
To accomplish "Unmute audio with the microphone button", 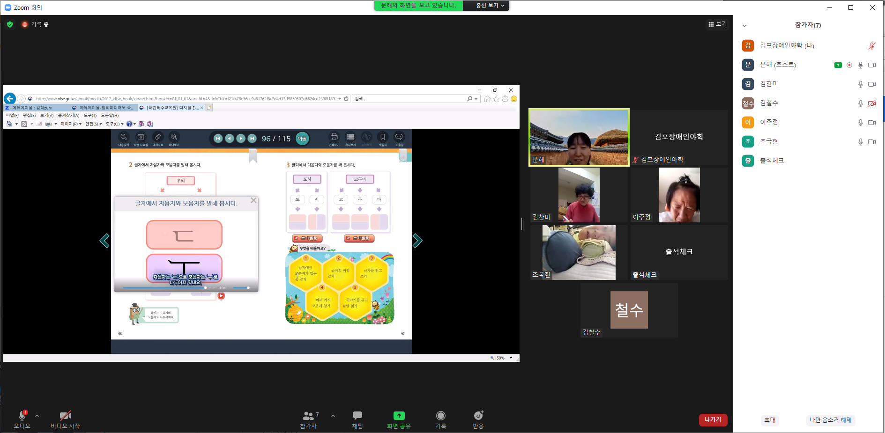I will [x=22, y=419].
